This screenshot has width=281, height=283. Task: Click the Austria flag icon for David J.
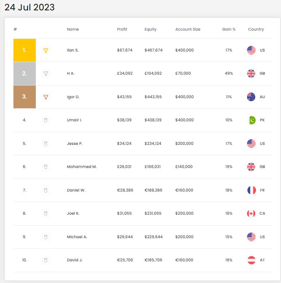(x=252, y=260)
